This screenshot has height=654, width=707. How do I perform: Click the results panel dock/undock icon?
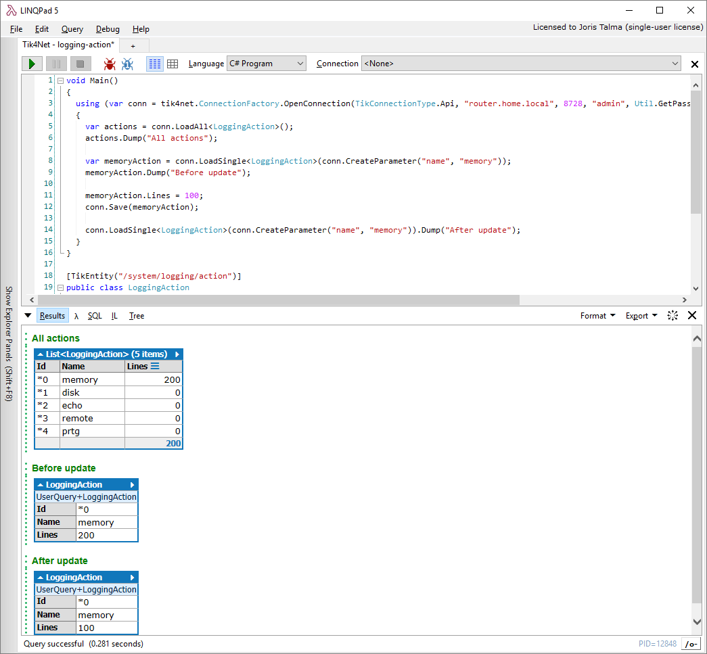[672, 316]
